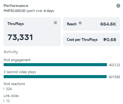Click the 3-second video plays bar
Image resolution: width=123 pixels, height=104 pixels.
pos(55,76)
